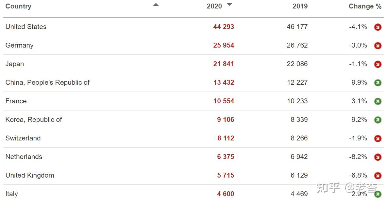Click the green up arrow for China
The height and width of the screenshot is (203, 387).
point(378,83)
